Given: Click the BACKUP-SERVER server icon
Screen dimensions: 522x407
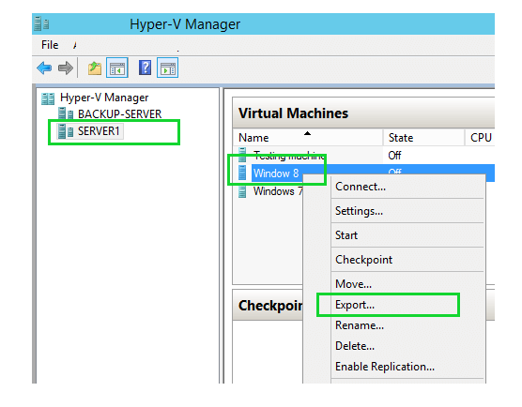Looking at the screenshot, I should (66, 113).
